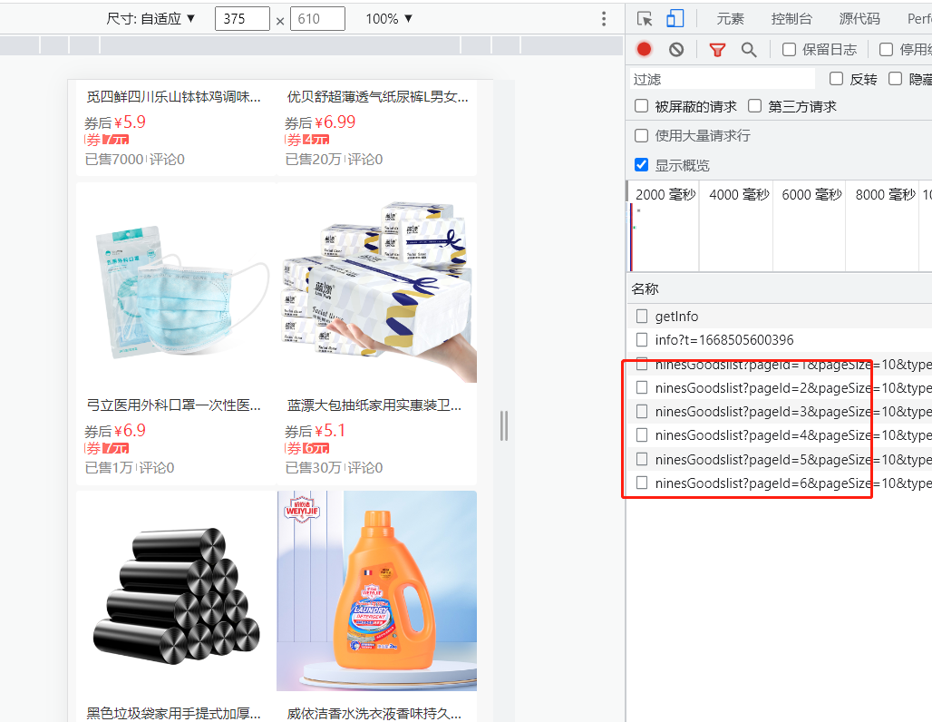Viewport: 932px width, 722px height.
Task: Click the 名称 column header
Action: pos(645,289)
